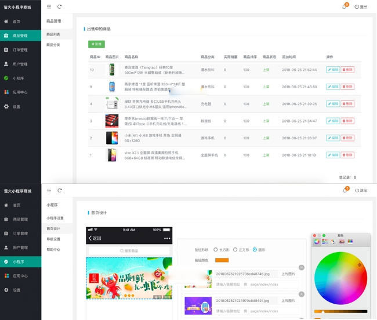
Task: Click the notification bell in the upper header
Action: point(345,7)
